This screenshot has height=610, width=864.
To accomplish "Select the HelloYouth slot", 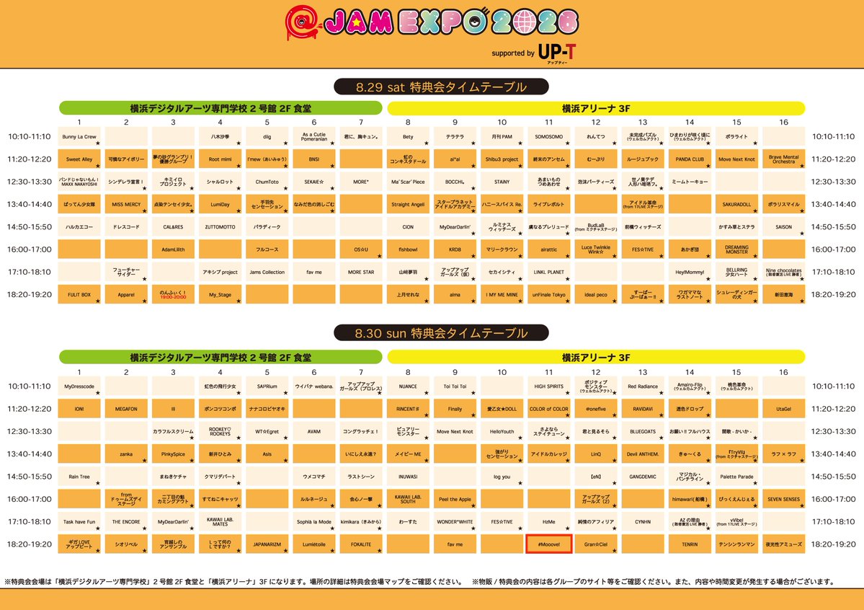I will [502, 432].
